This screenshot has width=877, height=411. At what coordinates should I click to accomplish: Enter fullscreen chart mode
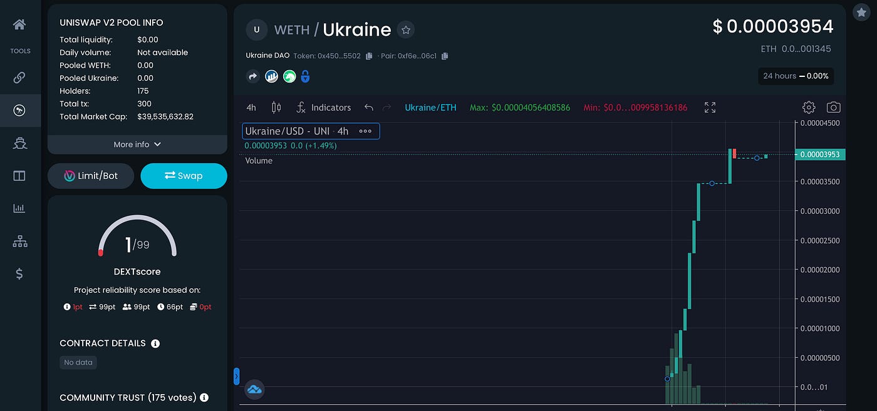click(710, 108)
